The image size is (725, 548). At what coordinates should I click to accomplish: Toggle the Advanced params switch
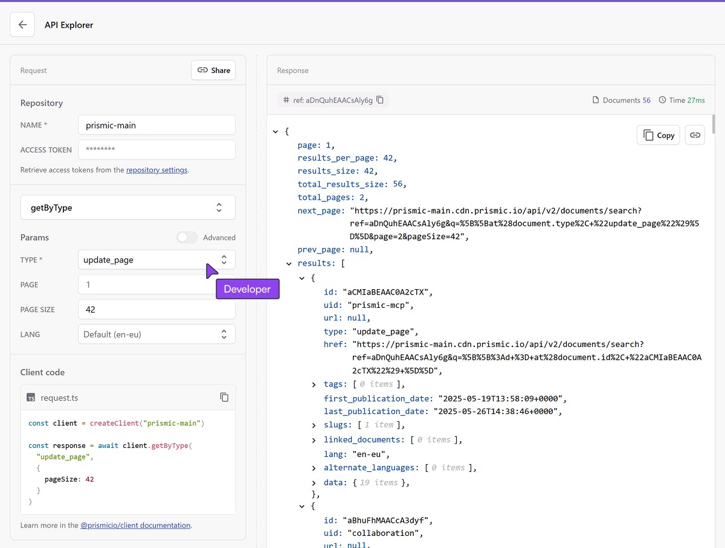[187, 238]
